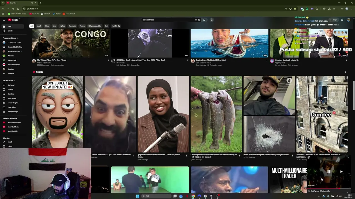Open options for the Key Glock beat video
The height and width of the screenshot is (199, 355).
pos(188,61)
